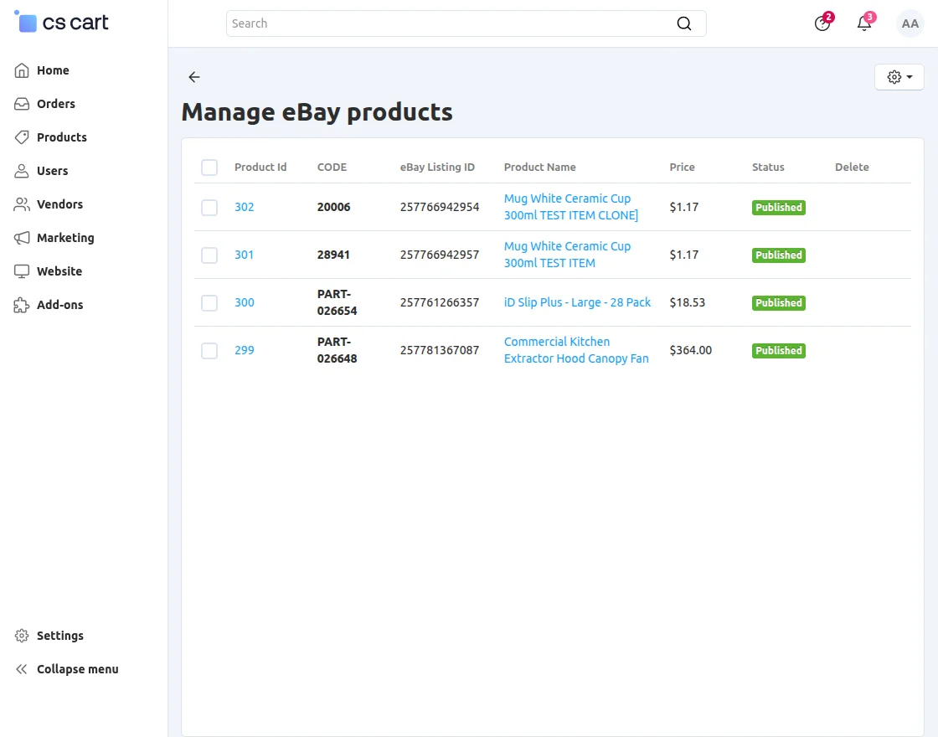The width and height of the screenshot is (938, 737).
Task: Click the Status column header
Action: [x=768, y=167]
